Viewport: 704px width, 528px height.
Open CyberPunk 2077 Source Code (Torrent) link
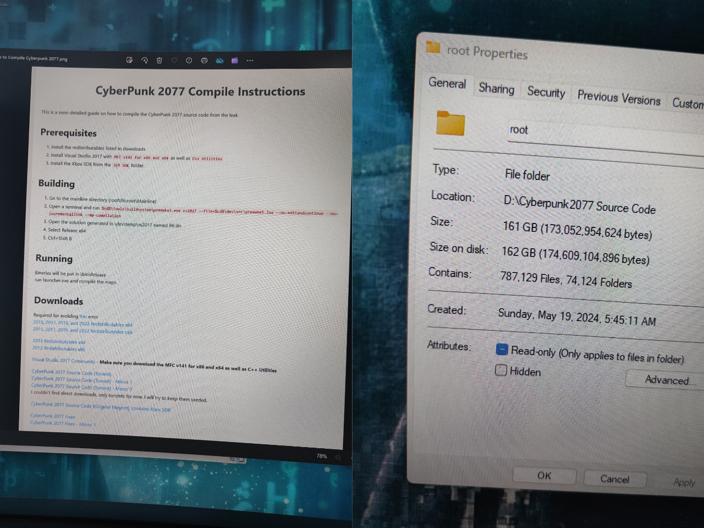click(x=71, y=373)
